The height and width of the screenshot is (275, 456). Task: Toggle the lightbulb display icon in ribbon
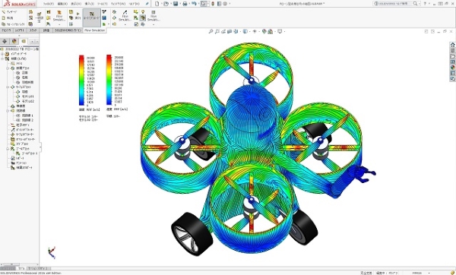[143, 11]
